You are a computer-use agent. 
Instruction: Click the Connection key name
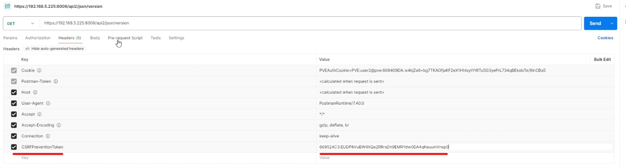[32, 136]
